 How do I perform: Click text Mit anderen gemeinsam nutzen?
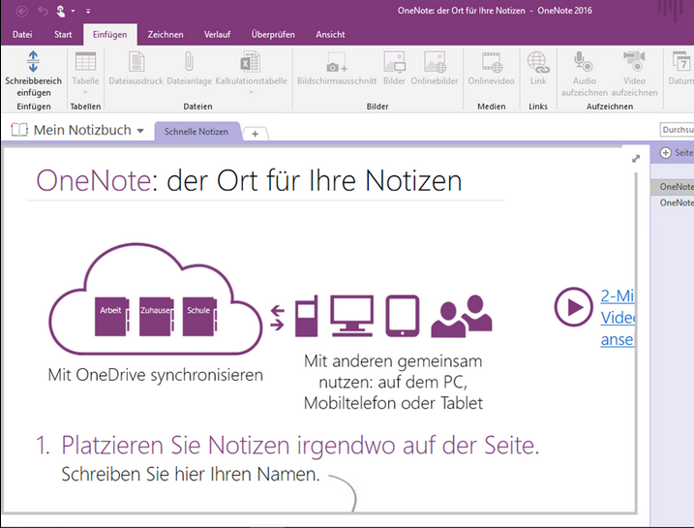pyautogui.click(x=393, y=383)
